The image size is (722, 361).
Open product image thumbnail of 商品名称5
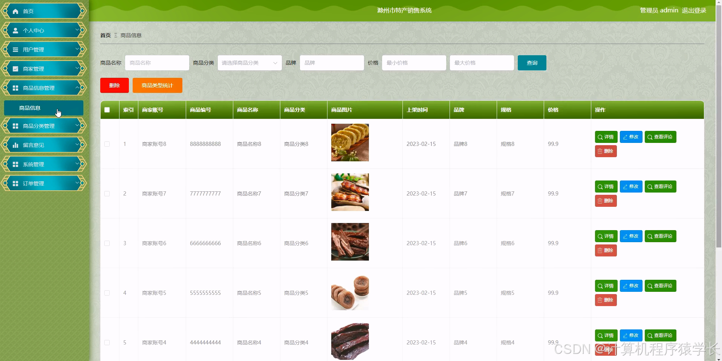[350, 291]
